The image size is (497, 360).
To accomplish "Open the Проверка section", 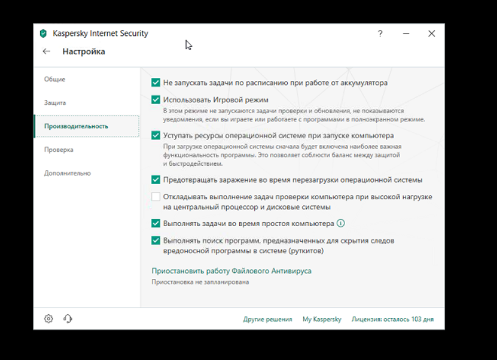I will pyautogui.click(x=59, y=149).
